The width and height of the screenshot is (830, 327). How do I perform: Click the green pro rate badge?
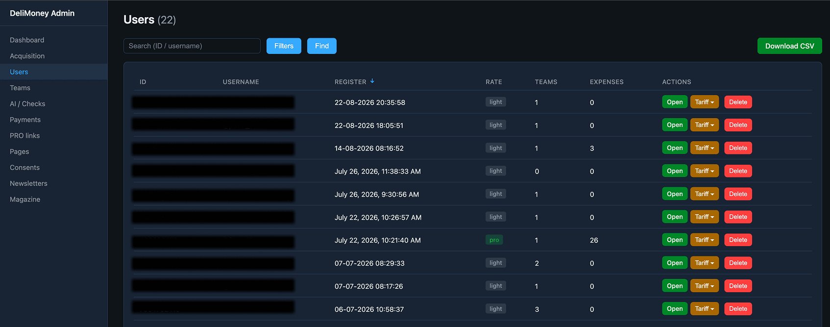[x=494, y=240]
